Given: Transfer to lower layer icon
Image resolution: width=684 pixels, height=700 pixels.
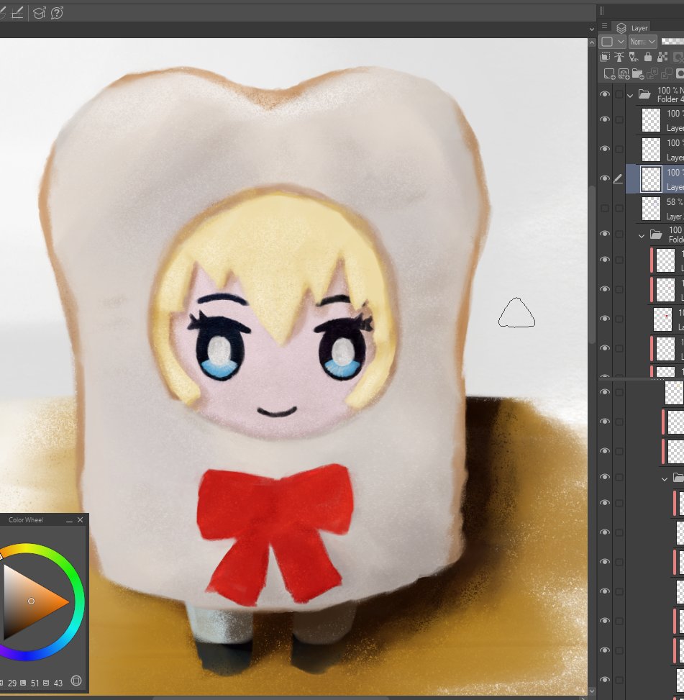Looking at the screenshot, I should click(x=652, y=73).
